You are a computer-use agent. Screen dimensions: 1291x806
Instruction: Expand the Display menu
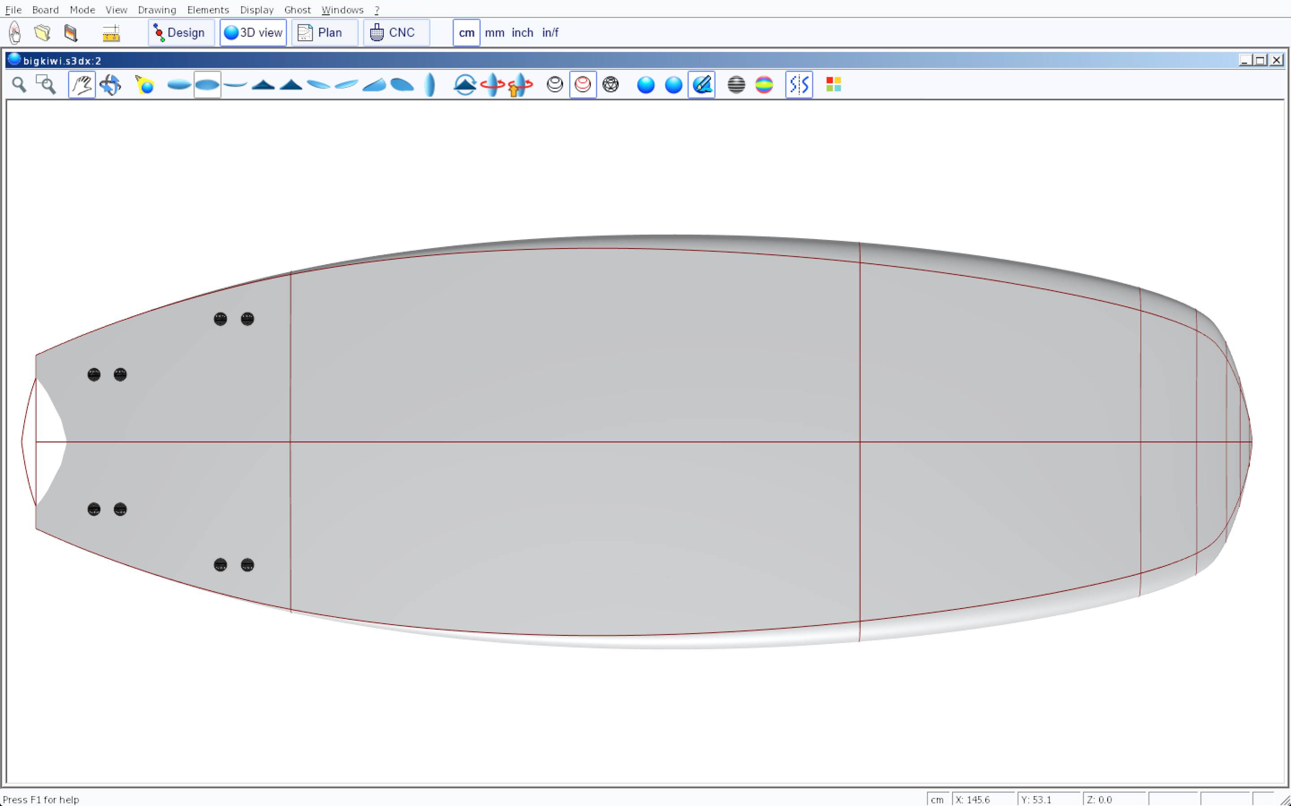pos(256,10)
